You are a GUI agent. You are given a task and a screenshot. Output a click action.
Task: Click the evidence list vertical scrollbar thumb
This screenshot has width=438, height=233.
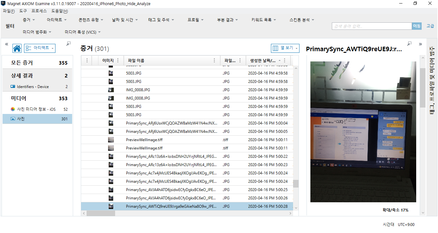pyautogui.click(x=296, y=183)
